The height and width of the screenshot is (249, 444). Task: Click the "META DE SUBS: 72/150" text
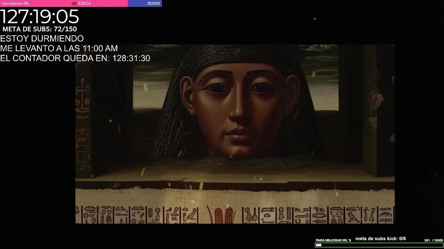[40, 29]
